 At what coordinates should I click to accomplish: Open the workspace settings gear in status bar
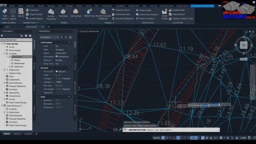click(x=221, y=138)
